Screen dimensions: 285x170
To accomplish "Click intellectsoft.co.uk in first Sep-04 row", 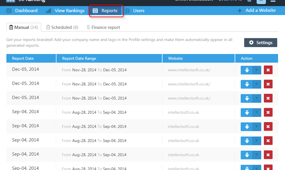I will (183, 112).
